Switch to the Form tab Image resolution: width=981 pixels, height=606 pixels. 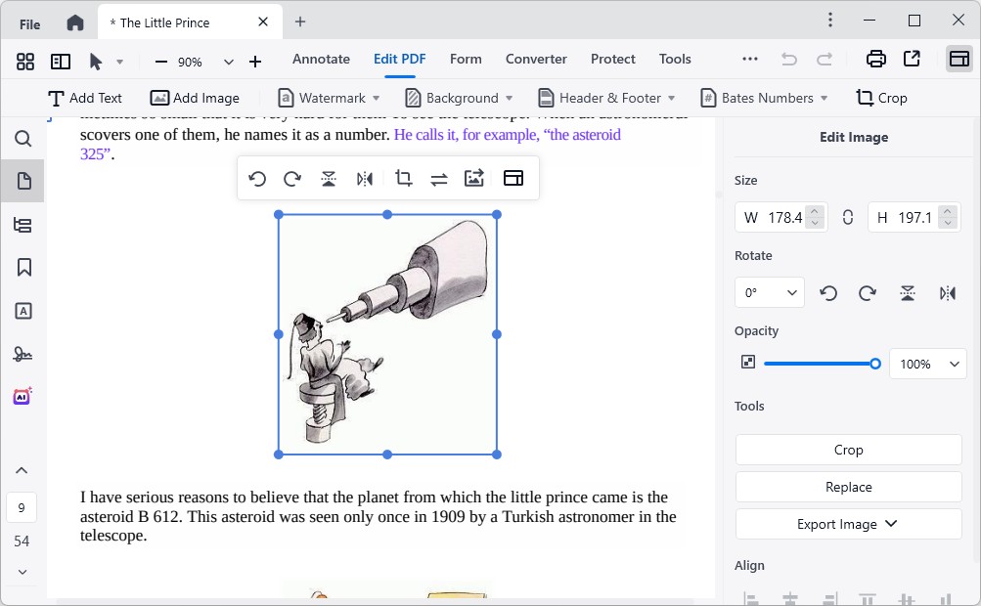pos(466,60)
